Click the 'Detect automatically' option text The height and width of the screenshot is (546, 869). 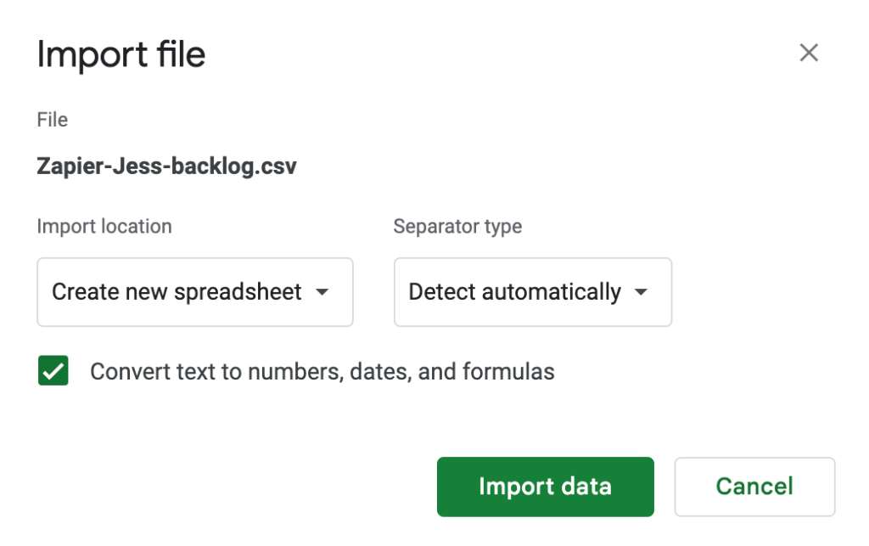(x=514, y=292)
